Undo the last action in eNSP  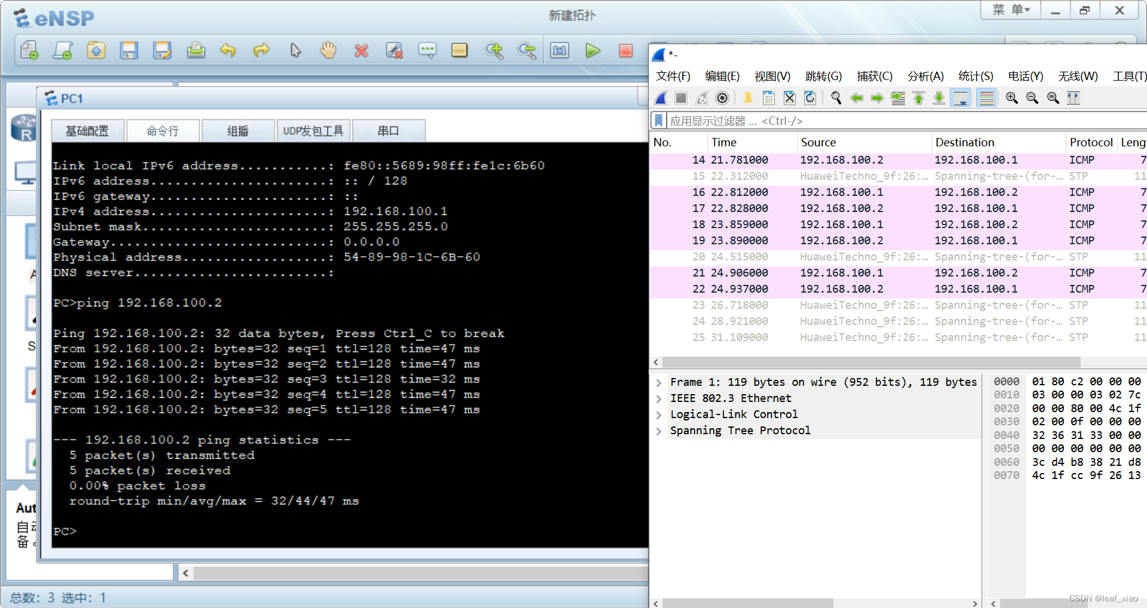(x=228, y=51)
